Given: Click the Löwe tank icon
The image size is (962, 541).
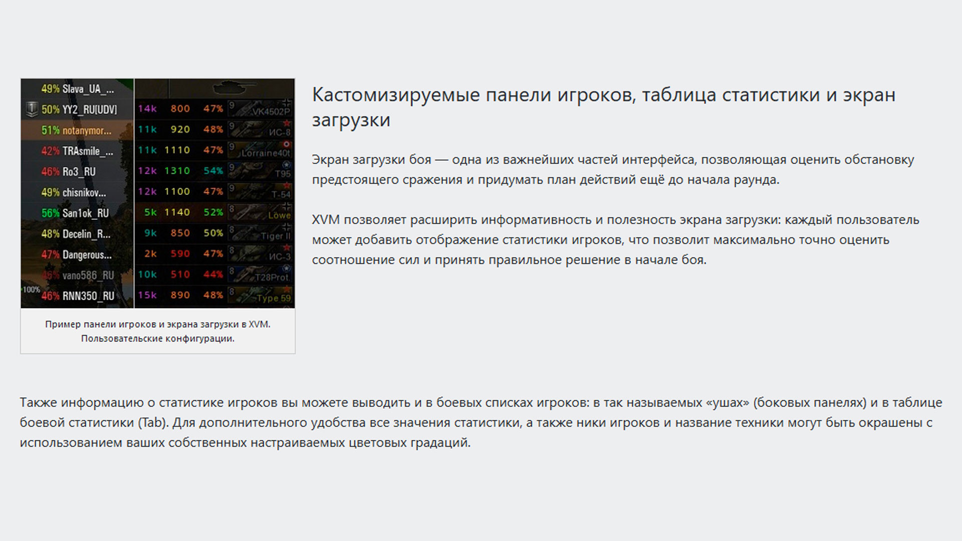Looking at the screenshot, I should (x=260, y=212).
